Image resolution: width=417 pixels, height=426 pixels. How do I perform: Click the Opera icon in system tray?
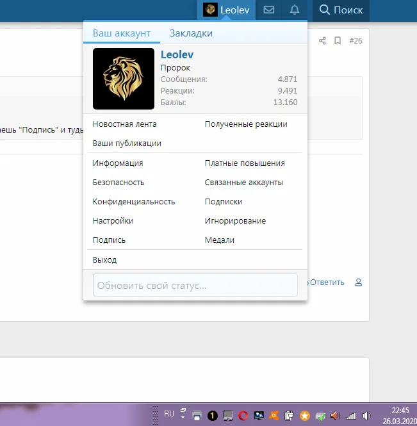(x=243, y=415)
